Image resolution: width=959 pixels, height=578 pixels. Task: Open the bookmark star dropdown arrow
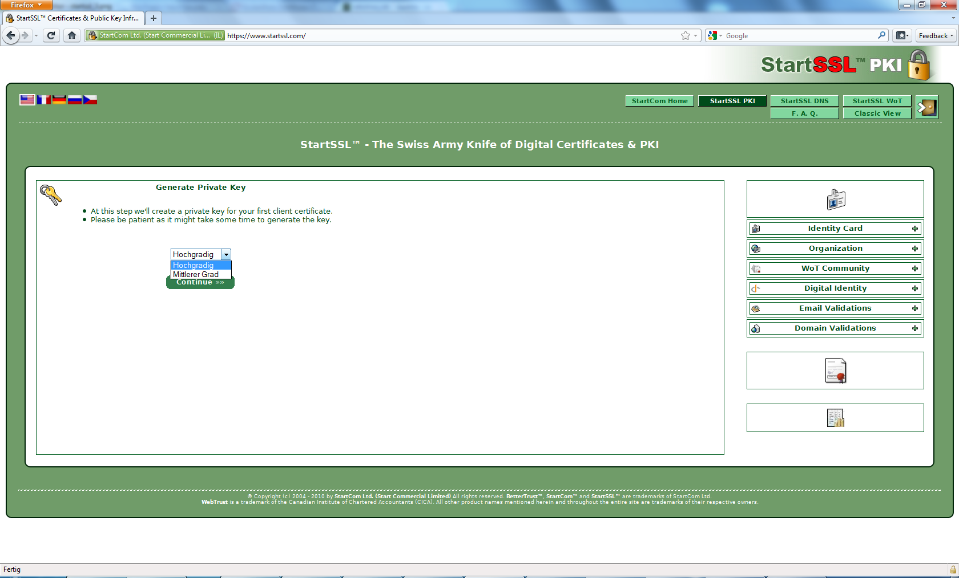[695, 35]
